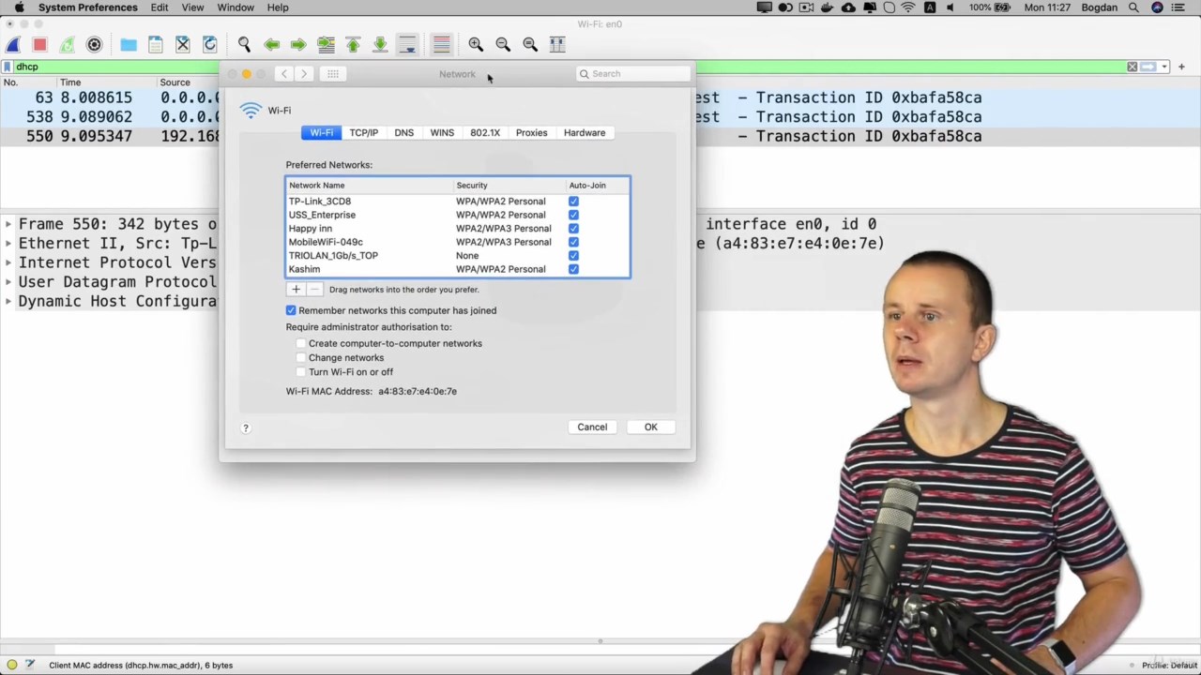The height and width of the screenshot is (675, 1201).
Task: Switch to the DNS tab
Action: coord(404,133)
